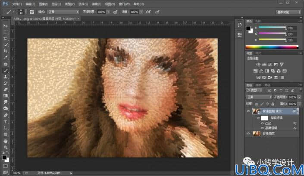Click the Curves adjustment icon

point(270,65)
